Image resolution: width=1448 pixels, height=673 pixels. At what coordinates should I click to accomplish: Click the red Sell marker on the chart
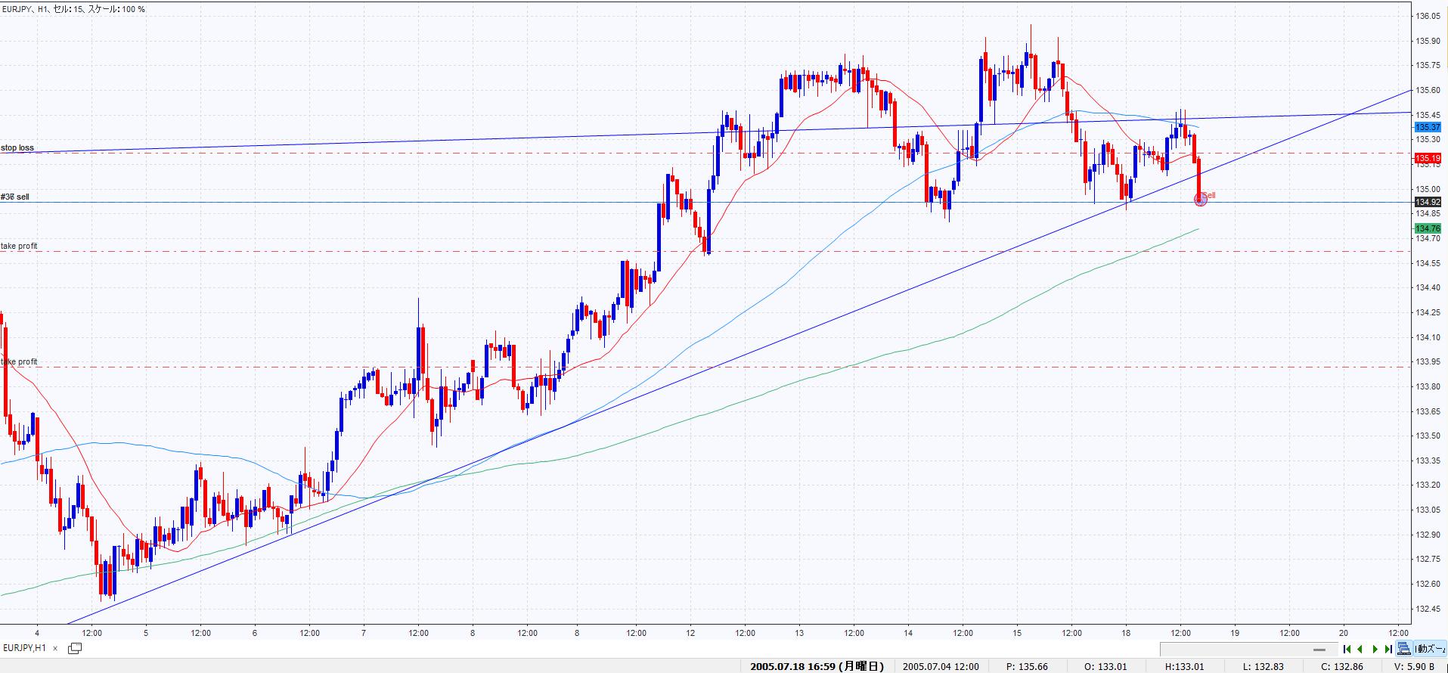[x=1200, y=200]
